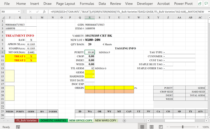Open the Insert ribbon tab
The height and width of the screenshot is (129, 210).
[35, 4]
